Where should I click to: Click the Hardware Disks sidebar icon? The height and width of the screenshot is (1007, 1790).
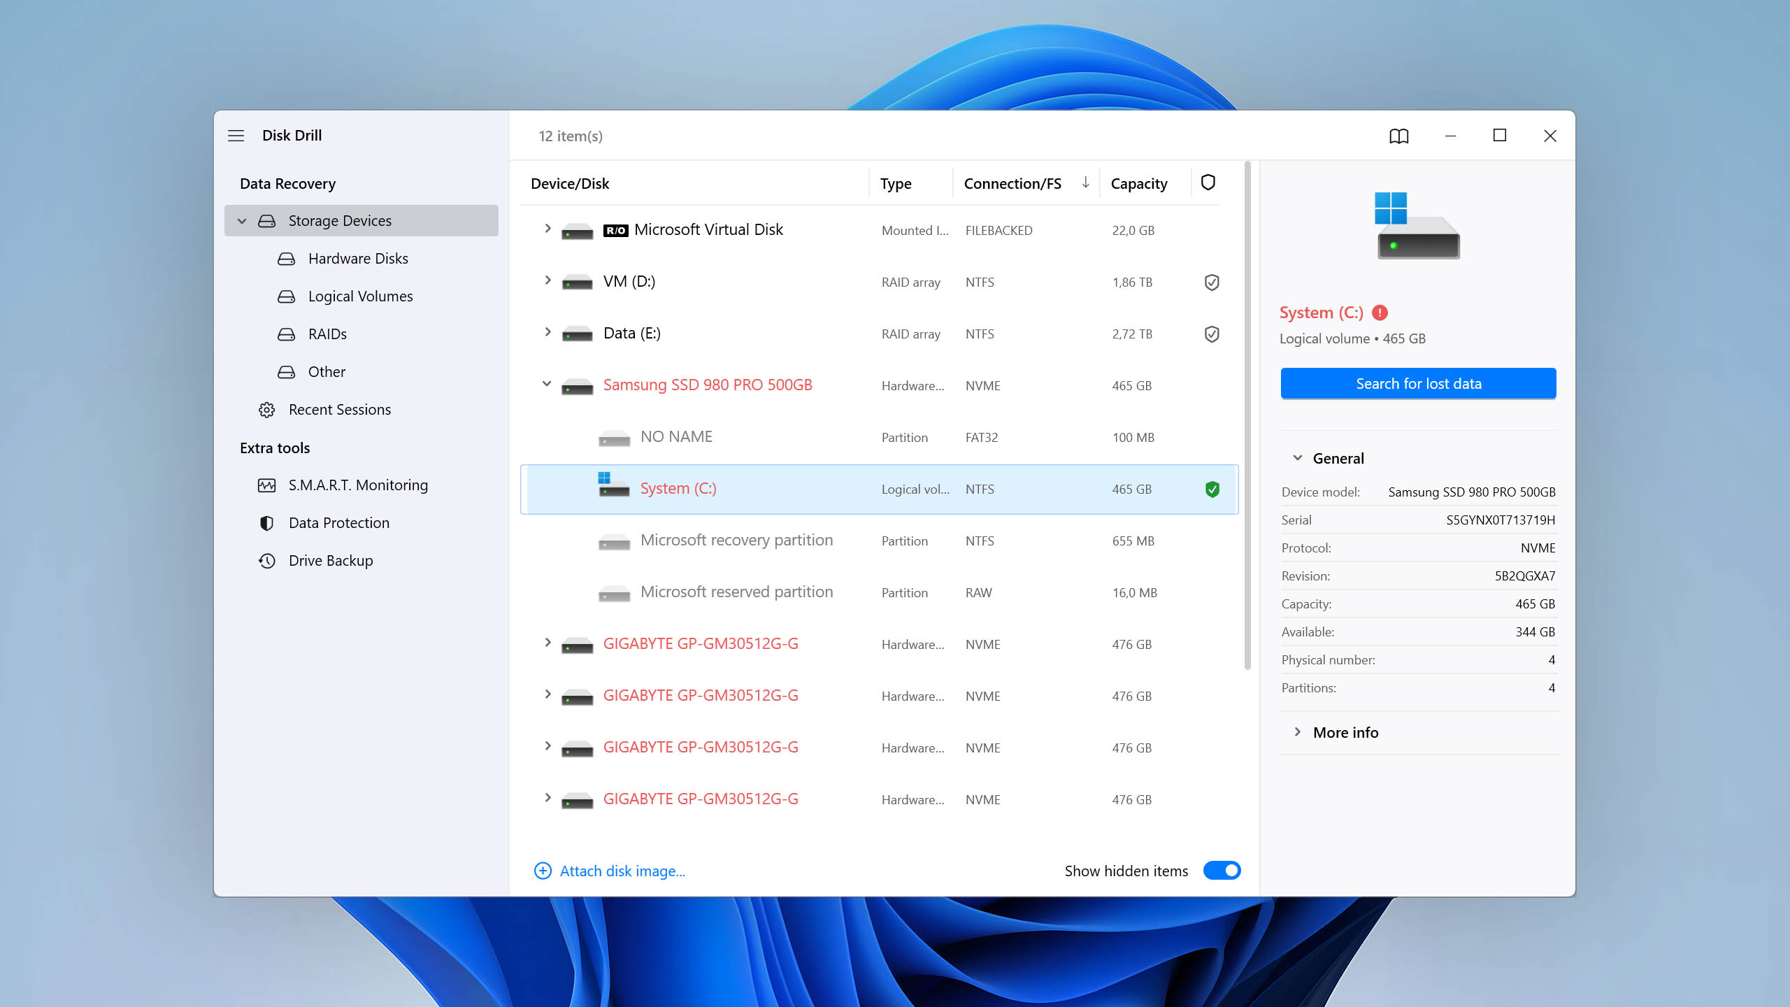[287, 258]
